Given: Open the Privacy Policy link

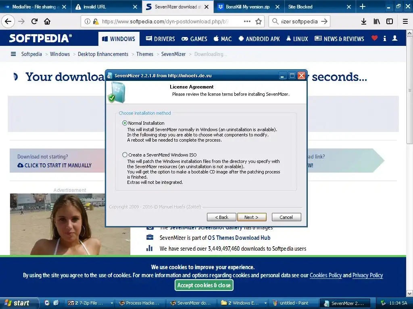Looking at the screenshot, I should coord(367,275).
